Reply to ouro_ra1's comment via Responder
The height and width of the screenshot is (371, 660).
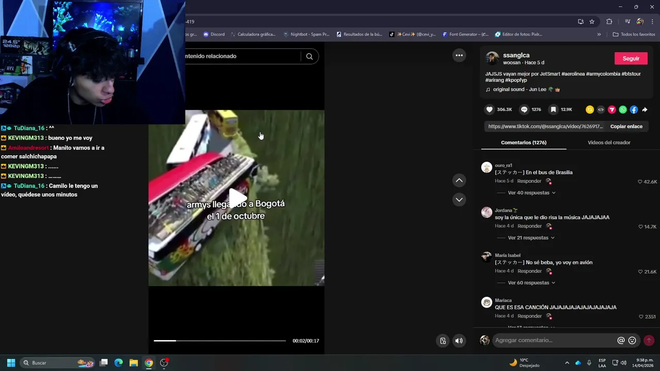click(x=530, y=181)
